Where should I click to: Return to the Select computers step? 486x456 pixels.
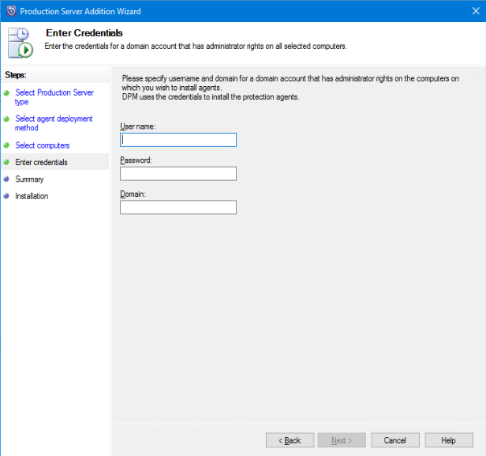click(x=43, y=145)
